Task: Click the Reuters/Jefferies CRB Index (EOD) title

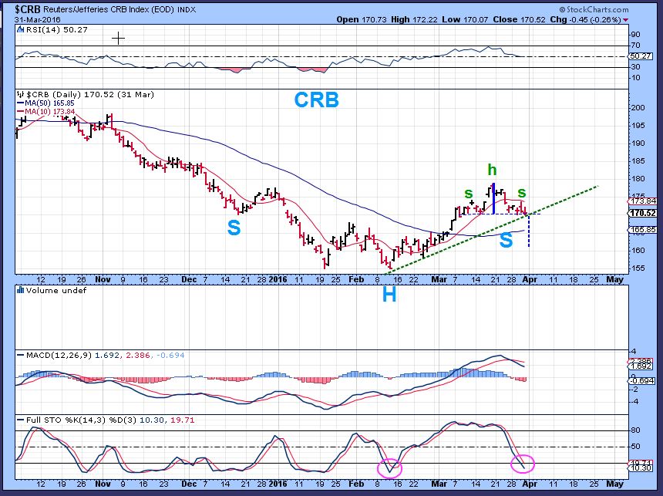Action: [x=108, y=9]
